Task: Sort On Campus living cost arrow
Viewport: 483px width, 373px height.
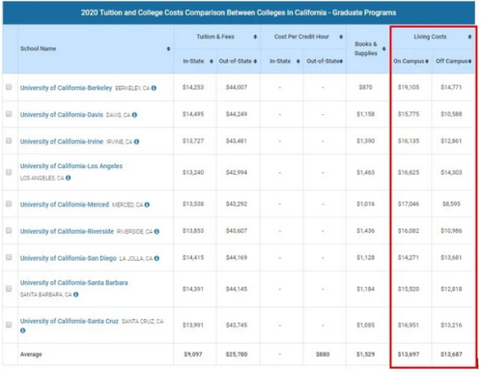Action: (427, 61)
